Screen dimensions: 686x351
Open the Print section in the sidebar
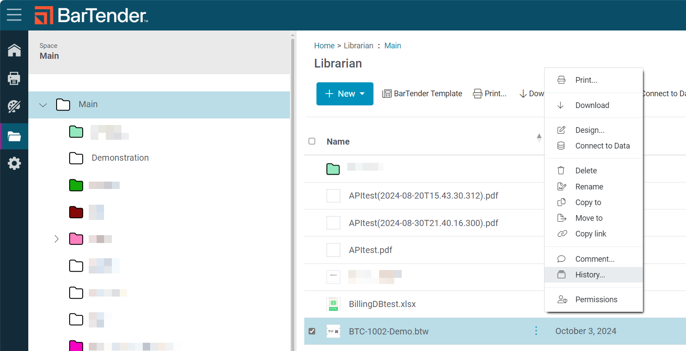14,78
